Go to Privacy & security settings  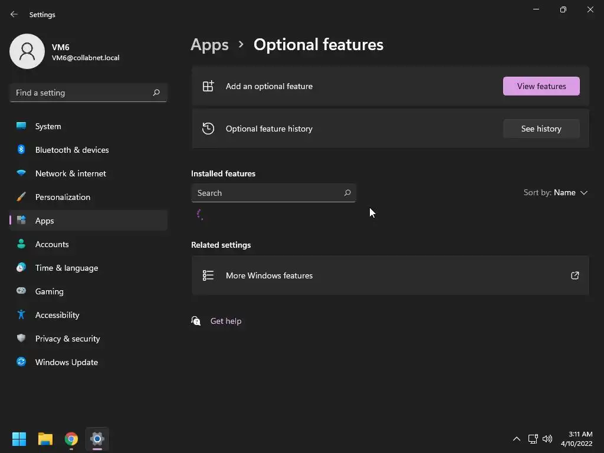67,339
